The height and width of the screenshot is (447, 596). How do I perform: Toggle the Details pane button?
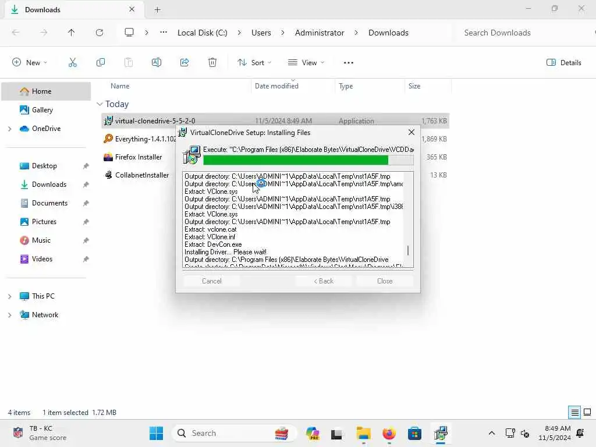click(x=563, y=63)
